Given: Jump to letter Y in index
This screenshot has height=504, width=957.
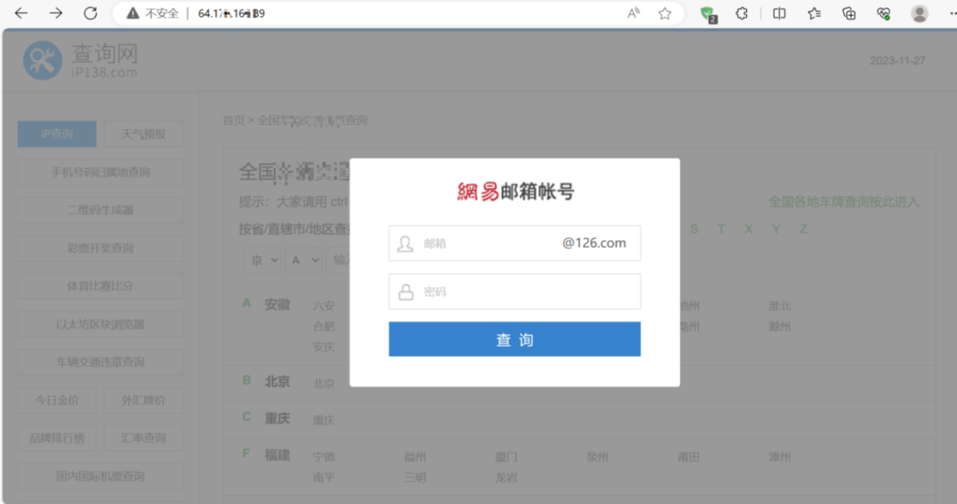Looking at the screenshot, I should 776,229.
